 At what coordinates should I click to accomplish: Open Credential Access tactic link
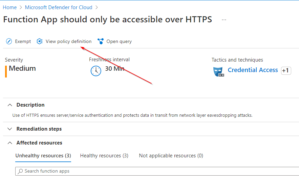[x=253, y=70]
